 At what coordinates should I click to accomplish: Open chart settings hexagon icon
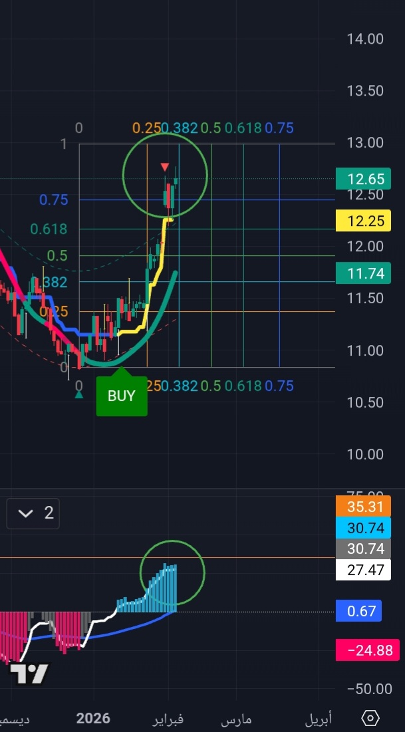[x=371, y=719]
